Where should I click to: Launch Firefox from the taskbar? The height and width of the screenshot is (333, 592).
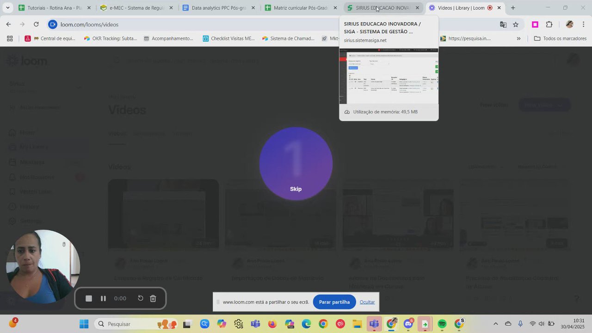point(272,324)
